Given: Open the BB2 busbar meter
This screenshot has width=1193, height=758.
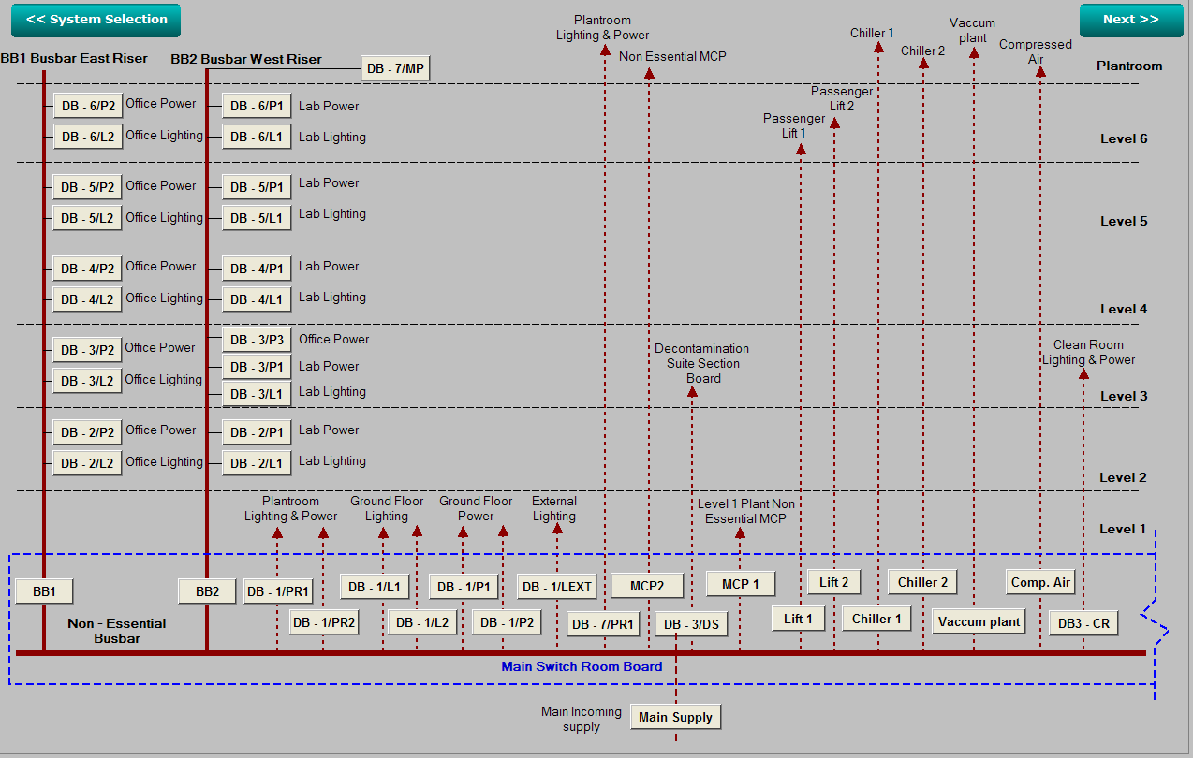Looking at the screenshot, I should click(207, 591).
